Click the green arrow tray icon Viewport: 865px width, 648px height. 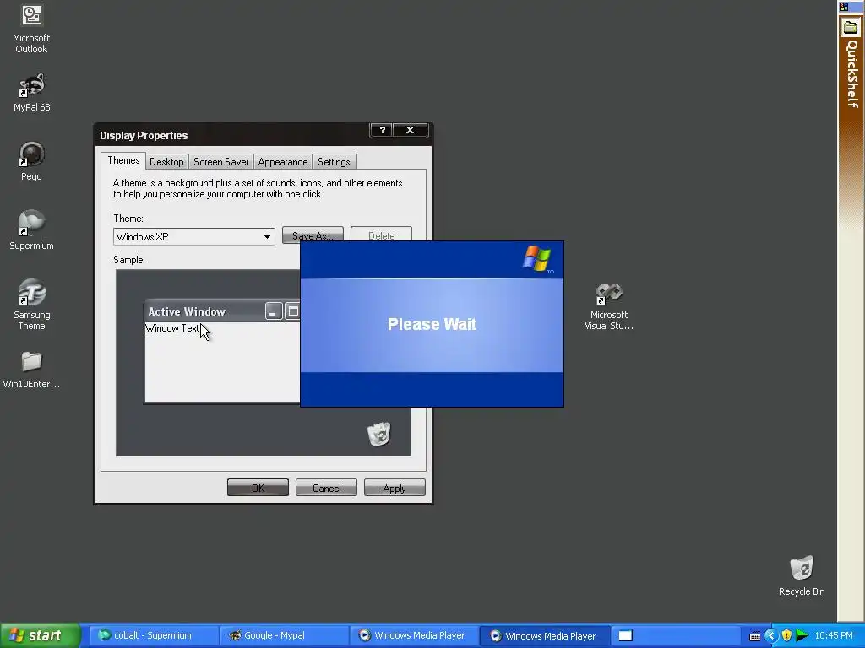click(x=802, y=636)
